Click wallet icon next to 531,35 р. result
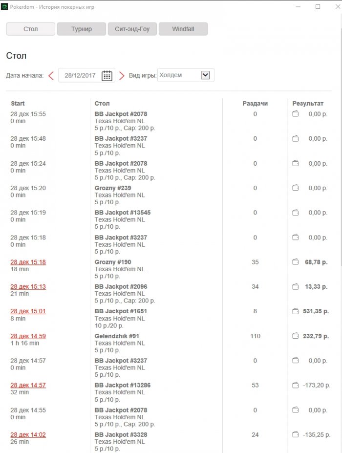The image size is (342, 453). pos(296,311)
